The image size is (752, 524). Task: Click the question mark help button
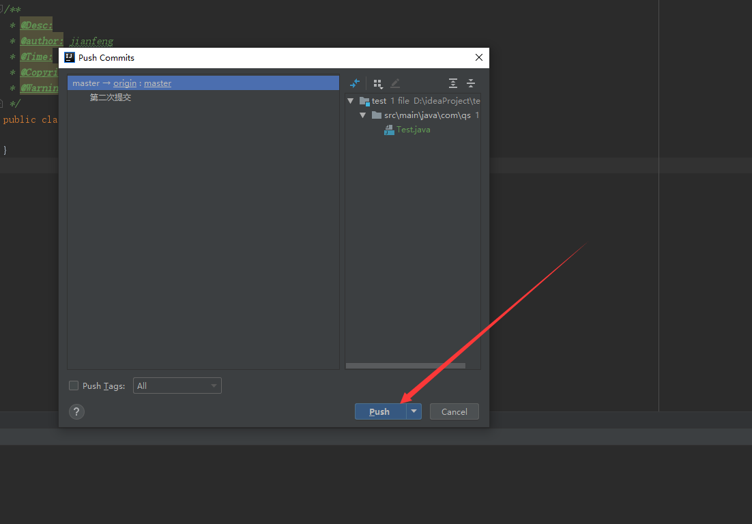[76, 412]
